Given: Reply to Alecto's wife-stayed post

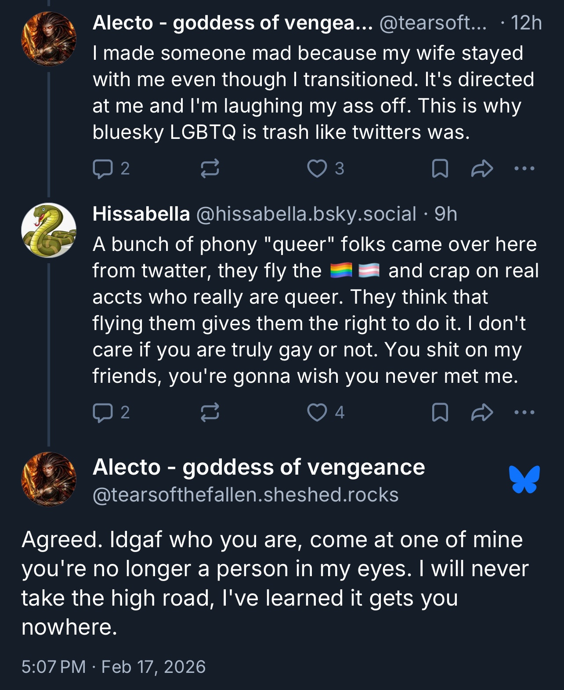Looking at the screenshot, I should [103, 169].
